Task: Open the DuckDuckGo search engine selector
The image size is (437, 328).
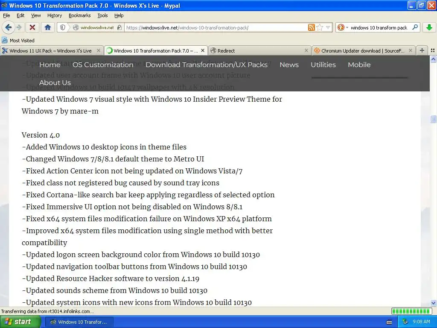Action: point(343,27)
